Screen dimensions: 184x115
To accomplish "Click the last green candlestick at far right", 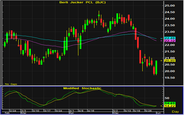I will point(156,67).
